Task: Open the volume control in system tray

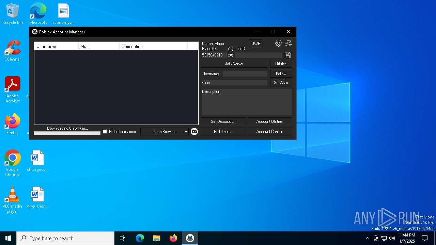Action: pyautogui.click(x=392, y=238)
